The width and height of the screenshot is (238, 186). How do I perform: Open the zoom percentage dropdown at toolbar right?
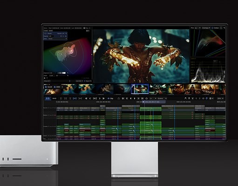click(220, 99)
